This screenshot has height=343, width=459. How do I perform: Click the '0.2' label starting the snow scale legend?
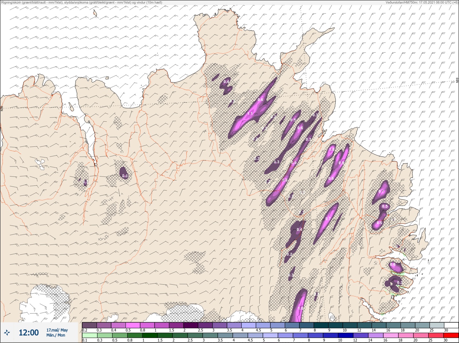pos(85,330)
